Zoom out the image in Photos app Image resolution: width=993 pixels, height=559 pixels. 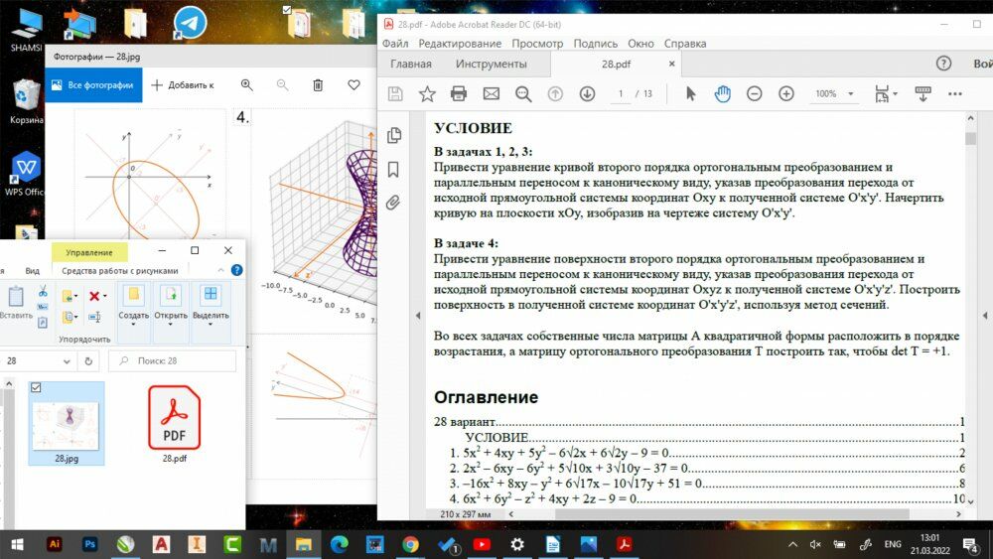282,84
